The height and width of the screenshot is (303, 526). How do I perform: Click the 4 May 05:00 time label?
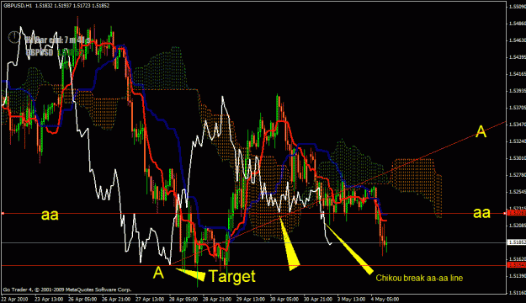click(385, 299)
